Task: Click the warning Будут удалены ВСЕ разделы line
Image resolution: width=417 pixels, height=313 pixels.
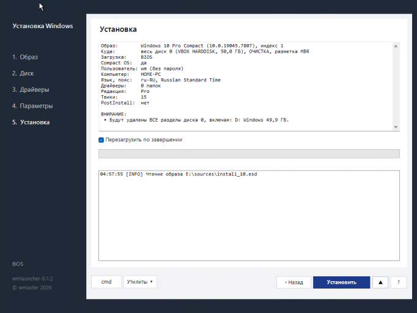Action: pos(196,120)
